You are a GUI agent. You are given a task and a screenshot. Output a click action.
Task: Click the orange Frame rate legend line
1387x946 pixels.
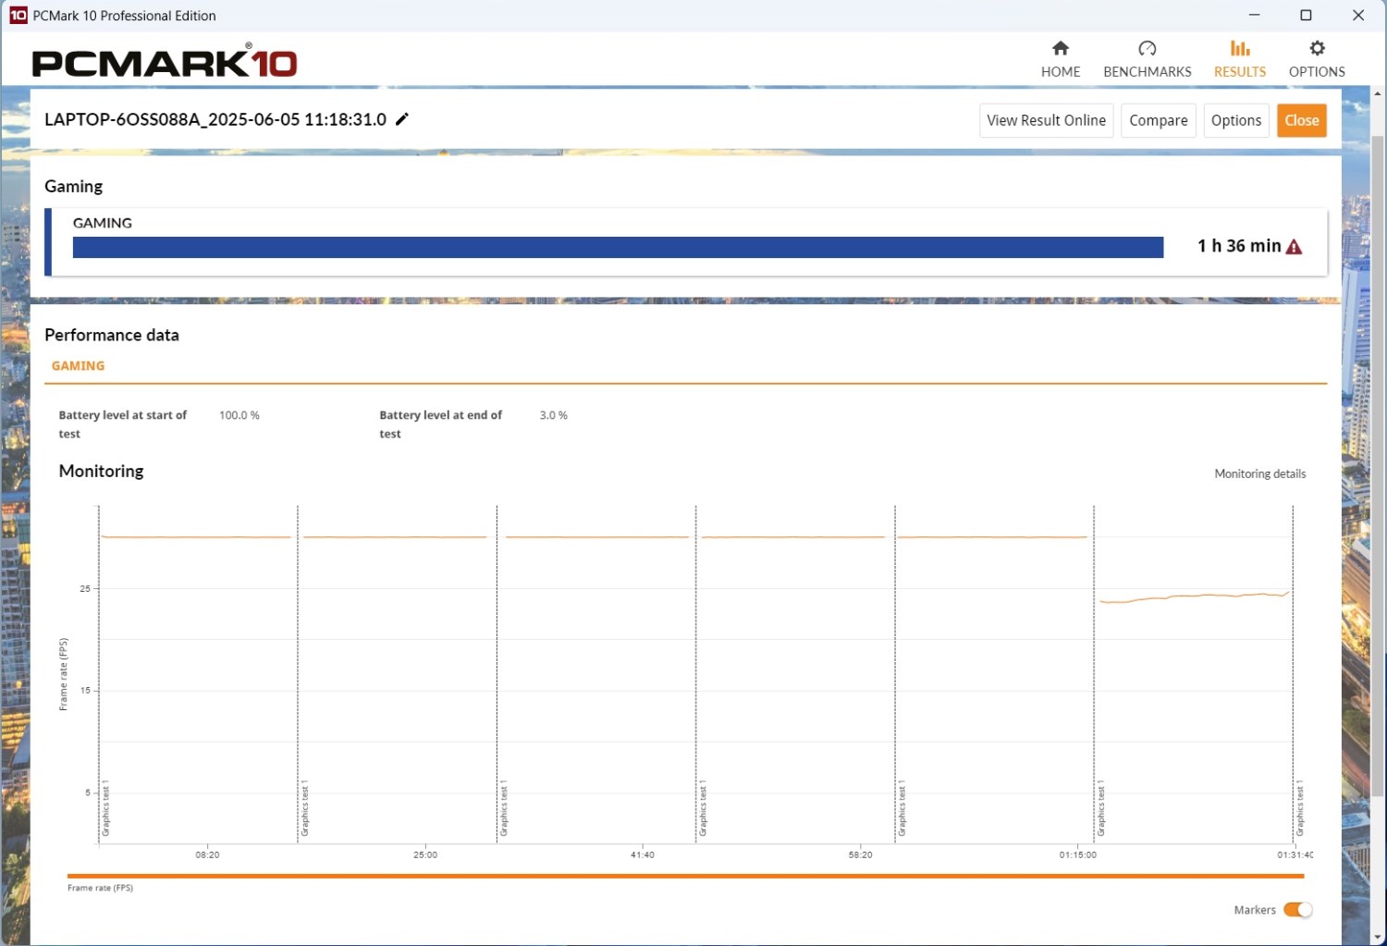(x=685, y=876)
